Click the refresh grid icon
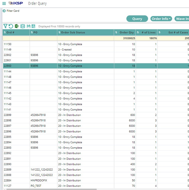The image size is (189, 190). (x=11, y=26)
